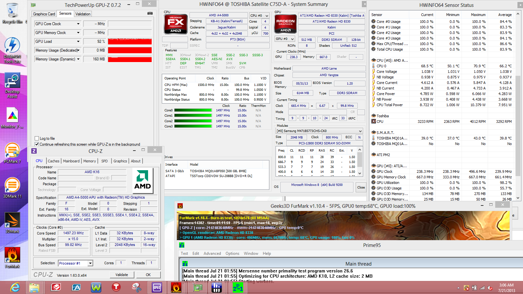523x294 pixels.
Task: Select the 'GPU Utilization' sensor row
Action: click(x=442, y=183)
